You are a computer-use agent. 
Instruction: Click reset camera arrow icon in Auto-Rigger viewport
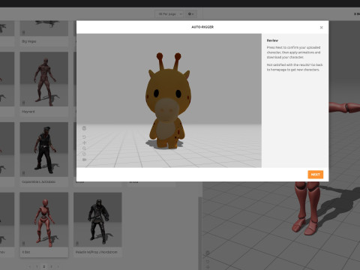(84, 137)
